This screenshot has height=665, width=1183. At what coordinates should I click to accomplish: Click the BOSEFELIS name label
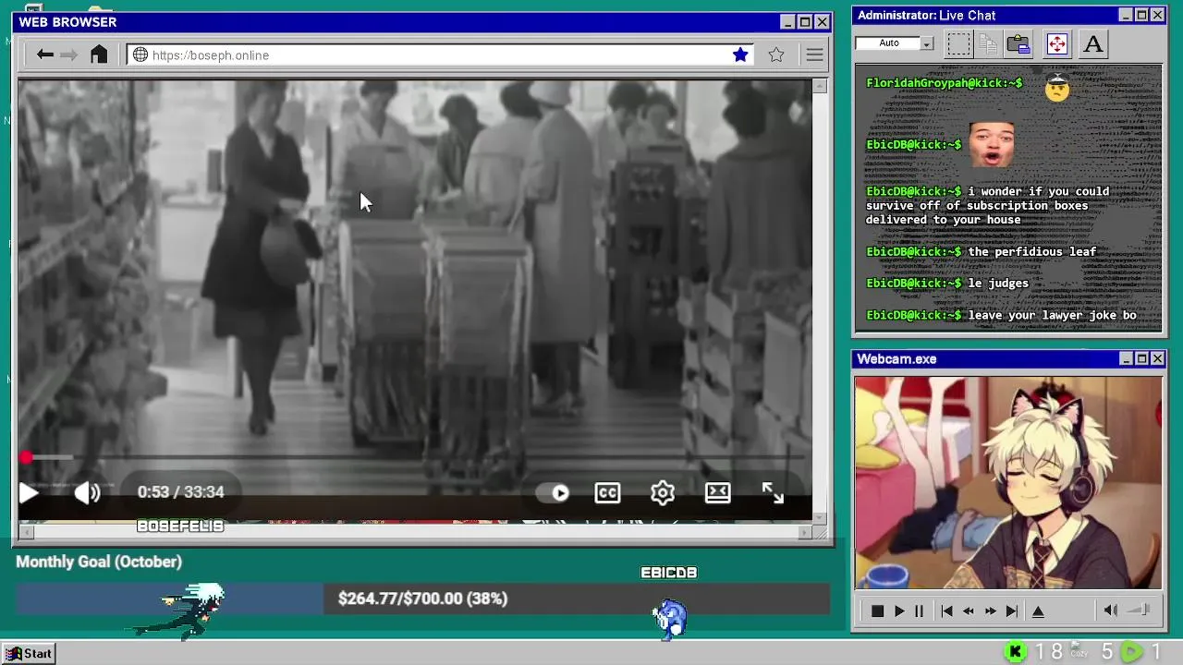180,526
